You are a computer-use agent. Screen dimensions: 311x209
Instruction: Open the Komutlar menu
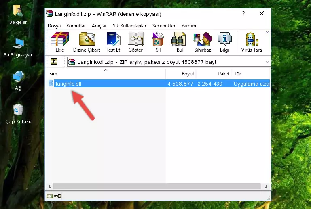[x=76, y=26]
